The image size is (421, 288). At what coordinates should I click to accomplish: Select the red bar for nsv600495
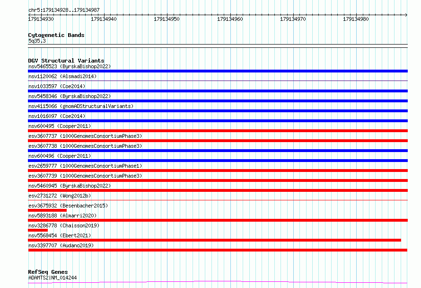coord(218,131)
